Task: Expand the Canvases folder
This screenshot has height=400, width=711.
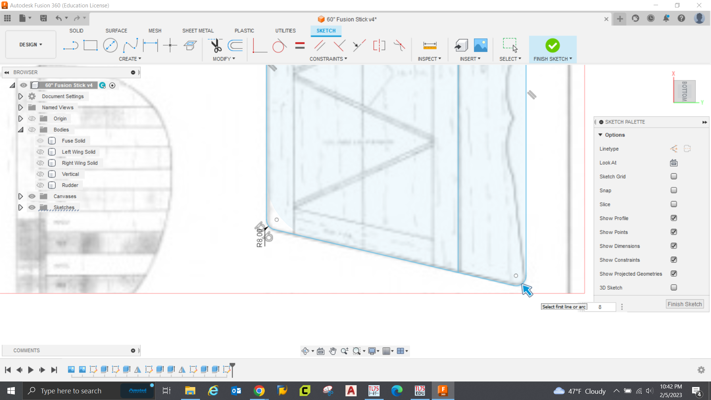Action: (21, 196)
